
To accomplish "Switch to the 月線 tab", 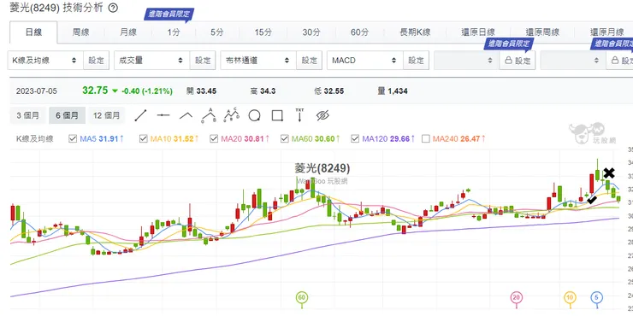I will (128, 32).
